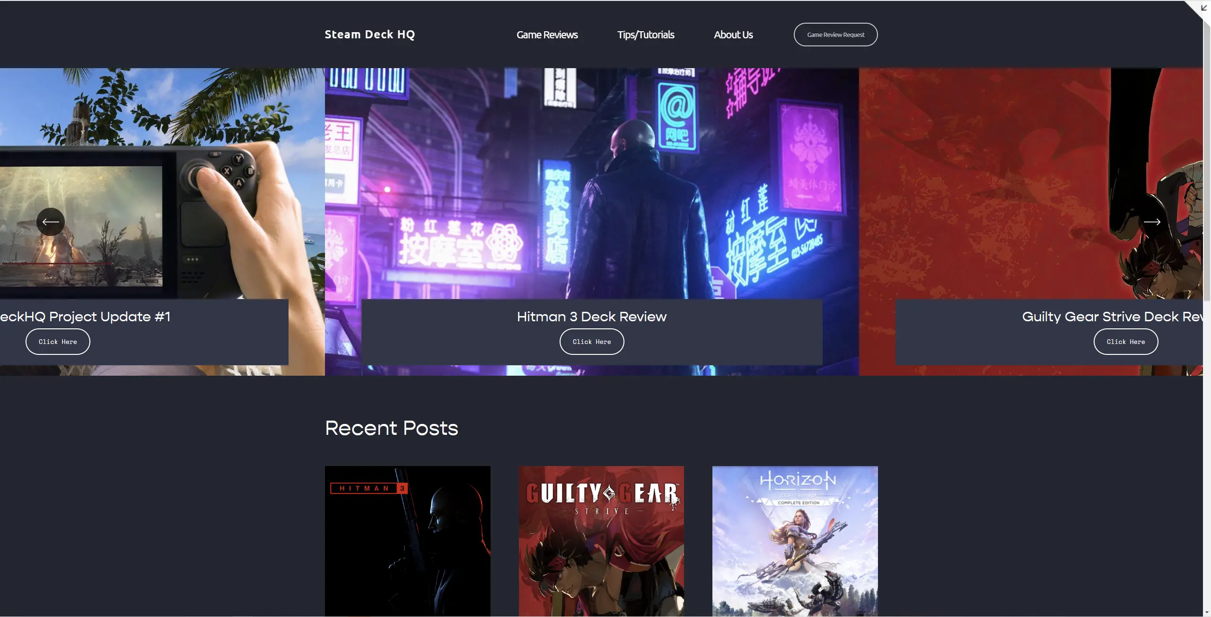Image resolution: width=1211 pixels, height=617 pixels.
Task: Open the Game Reviews menu
Action: click(x=547, y=35)
